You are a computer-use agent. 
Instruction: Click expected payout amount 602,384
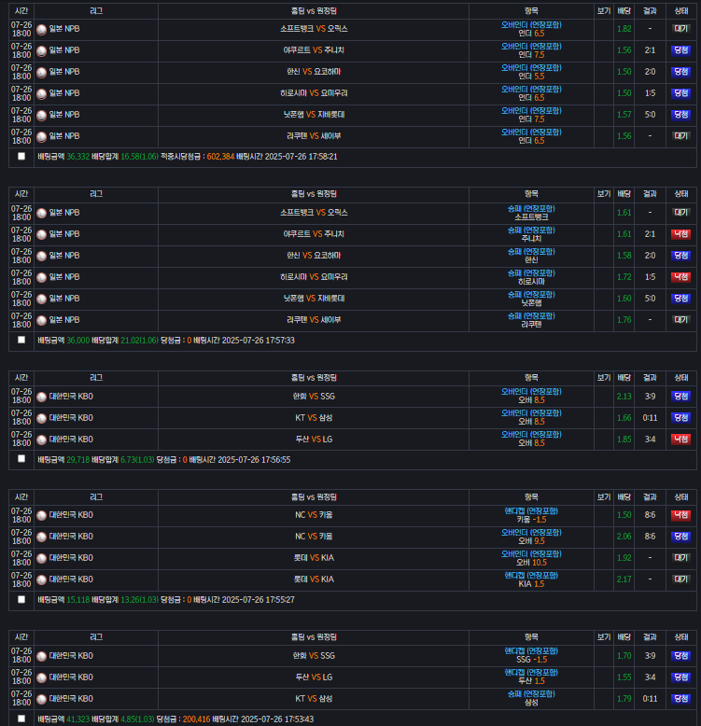click(x=220, y=157)
